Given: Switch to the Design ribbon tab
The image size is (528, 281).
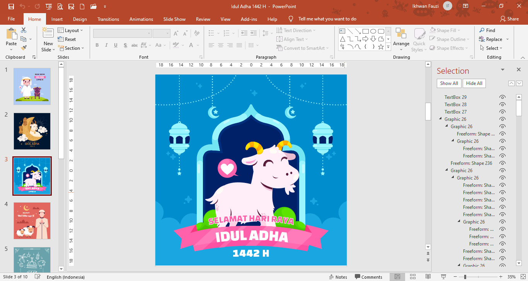Looking at the screenshot, I should pyautogui.click(x=80, y=19).
